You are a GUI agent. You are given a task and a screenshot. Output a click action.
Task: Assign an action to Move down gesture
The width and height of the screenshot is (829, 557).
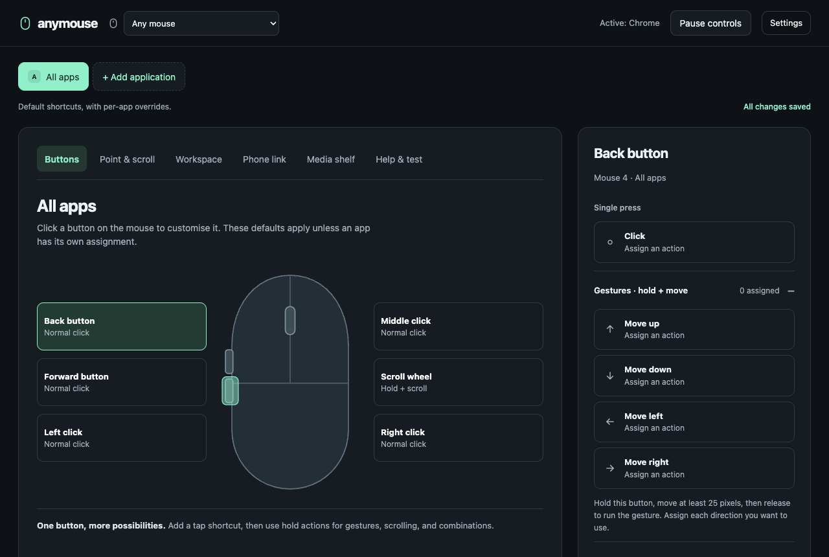tap(694, 376)
